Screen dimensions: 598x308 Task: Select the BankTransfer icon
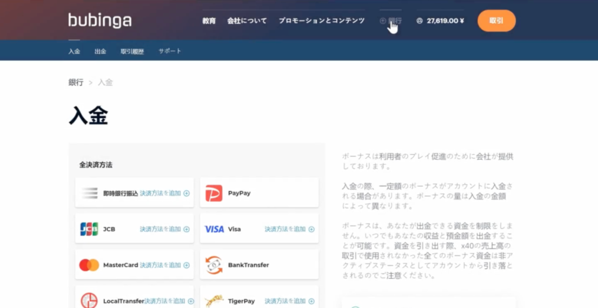214,265
